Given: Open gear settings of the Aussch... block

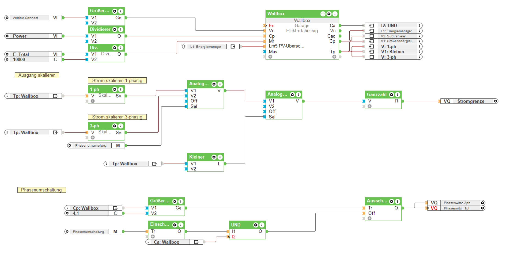Looking at the screenshot, I should [392, 201].
